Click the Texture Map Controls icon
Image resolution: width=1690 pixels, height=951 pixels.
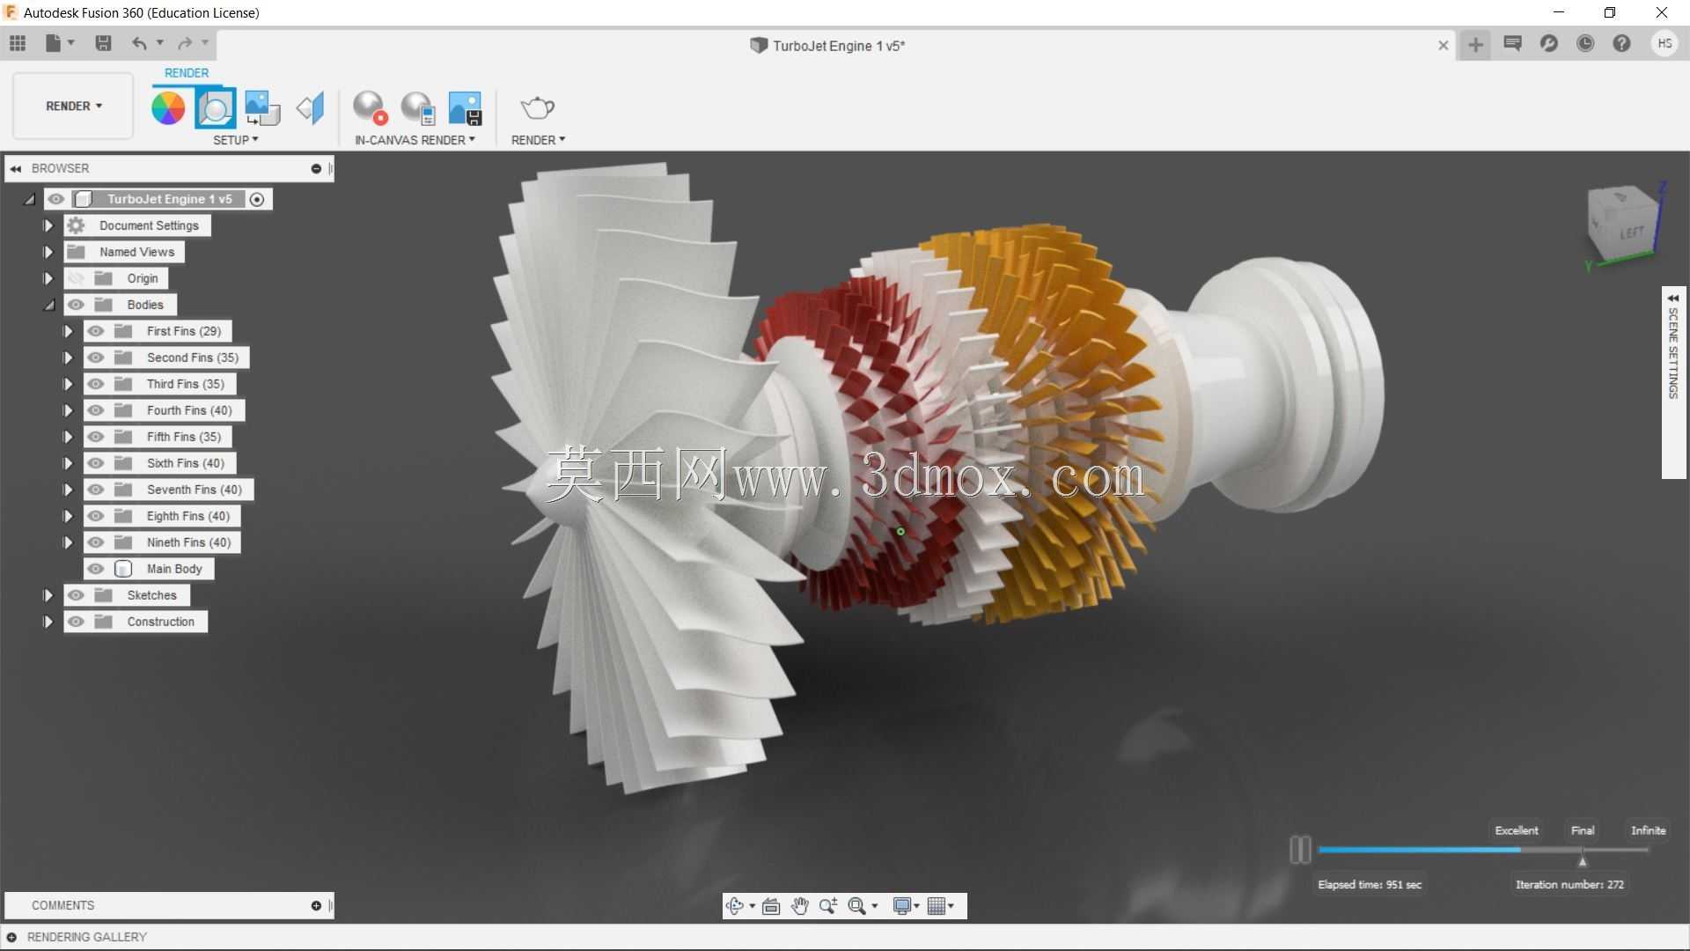pyautogui.click(x=310, y=108)
